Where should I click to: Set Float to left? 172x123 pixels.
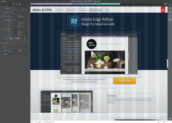(x=11, y=38)
